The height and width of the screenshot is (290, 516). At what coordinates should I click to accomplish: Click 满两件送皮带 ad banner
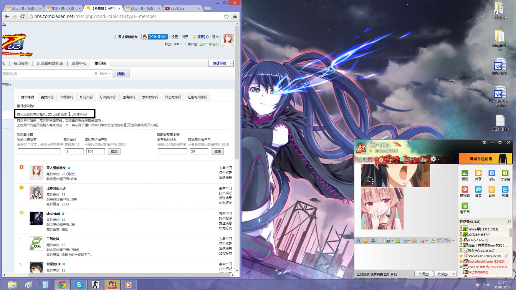(485, 158)
